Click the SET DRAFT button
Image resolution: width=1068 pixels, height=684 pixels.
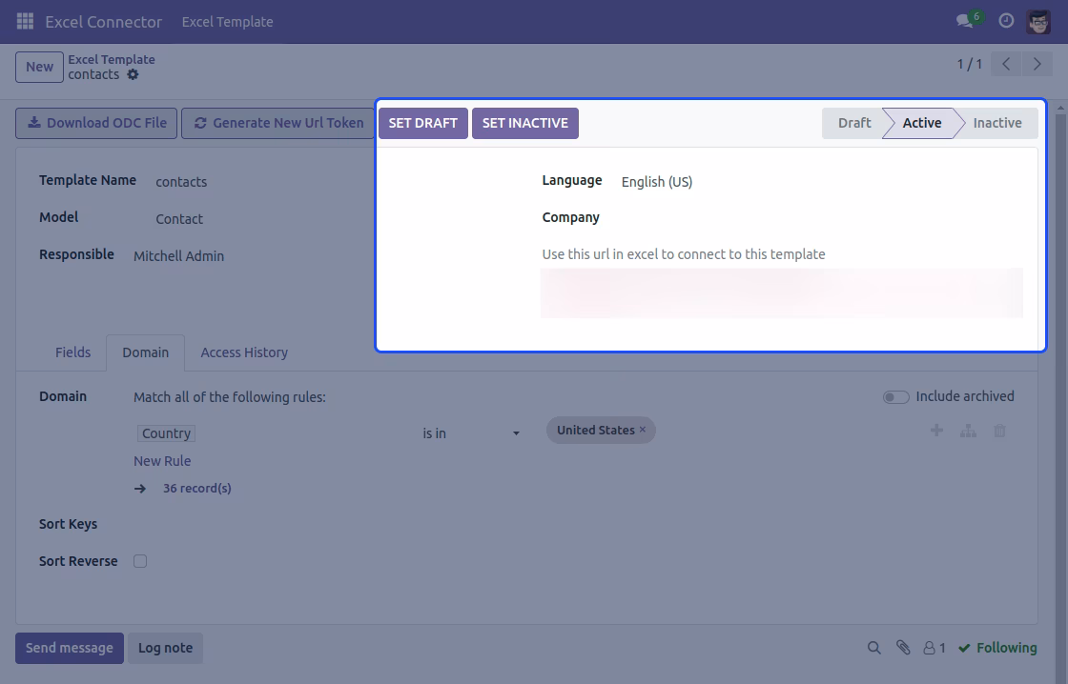click(x=423, y=123)
